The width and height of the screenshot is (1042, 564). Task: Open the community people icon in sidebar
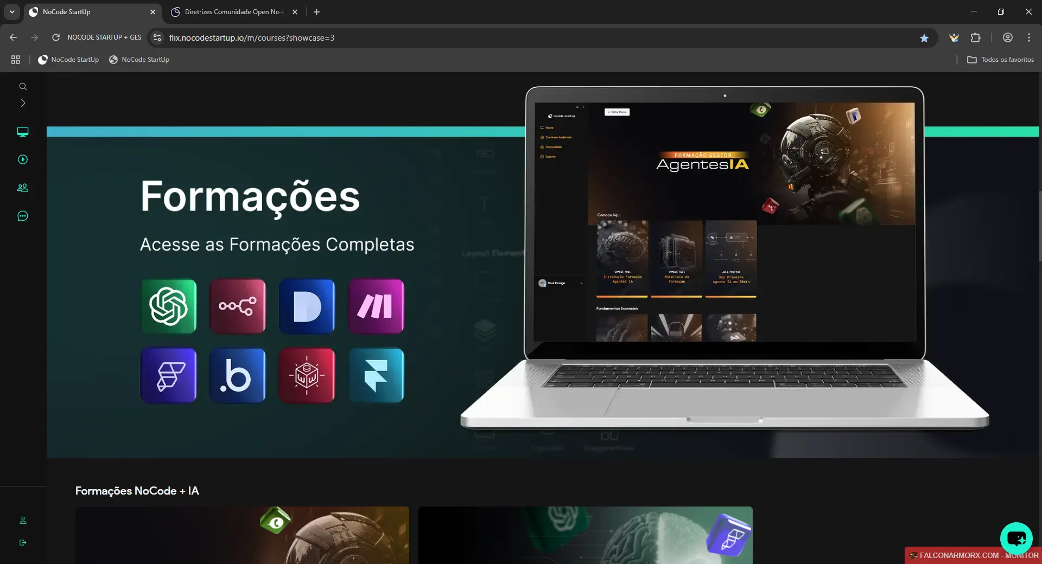[x=23, y=188]
